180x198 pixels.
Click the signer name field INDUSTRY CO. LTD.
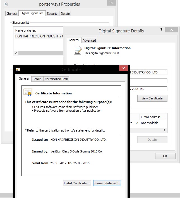(x=148, y=72)
